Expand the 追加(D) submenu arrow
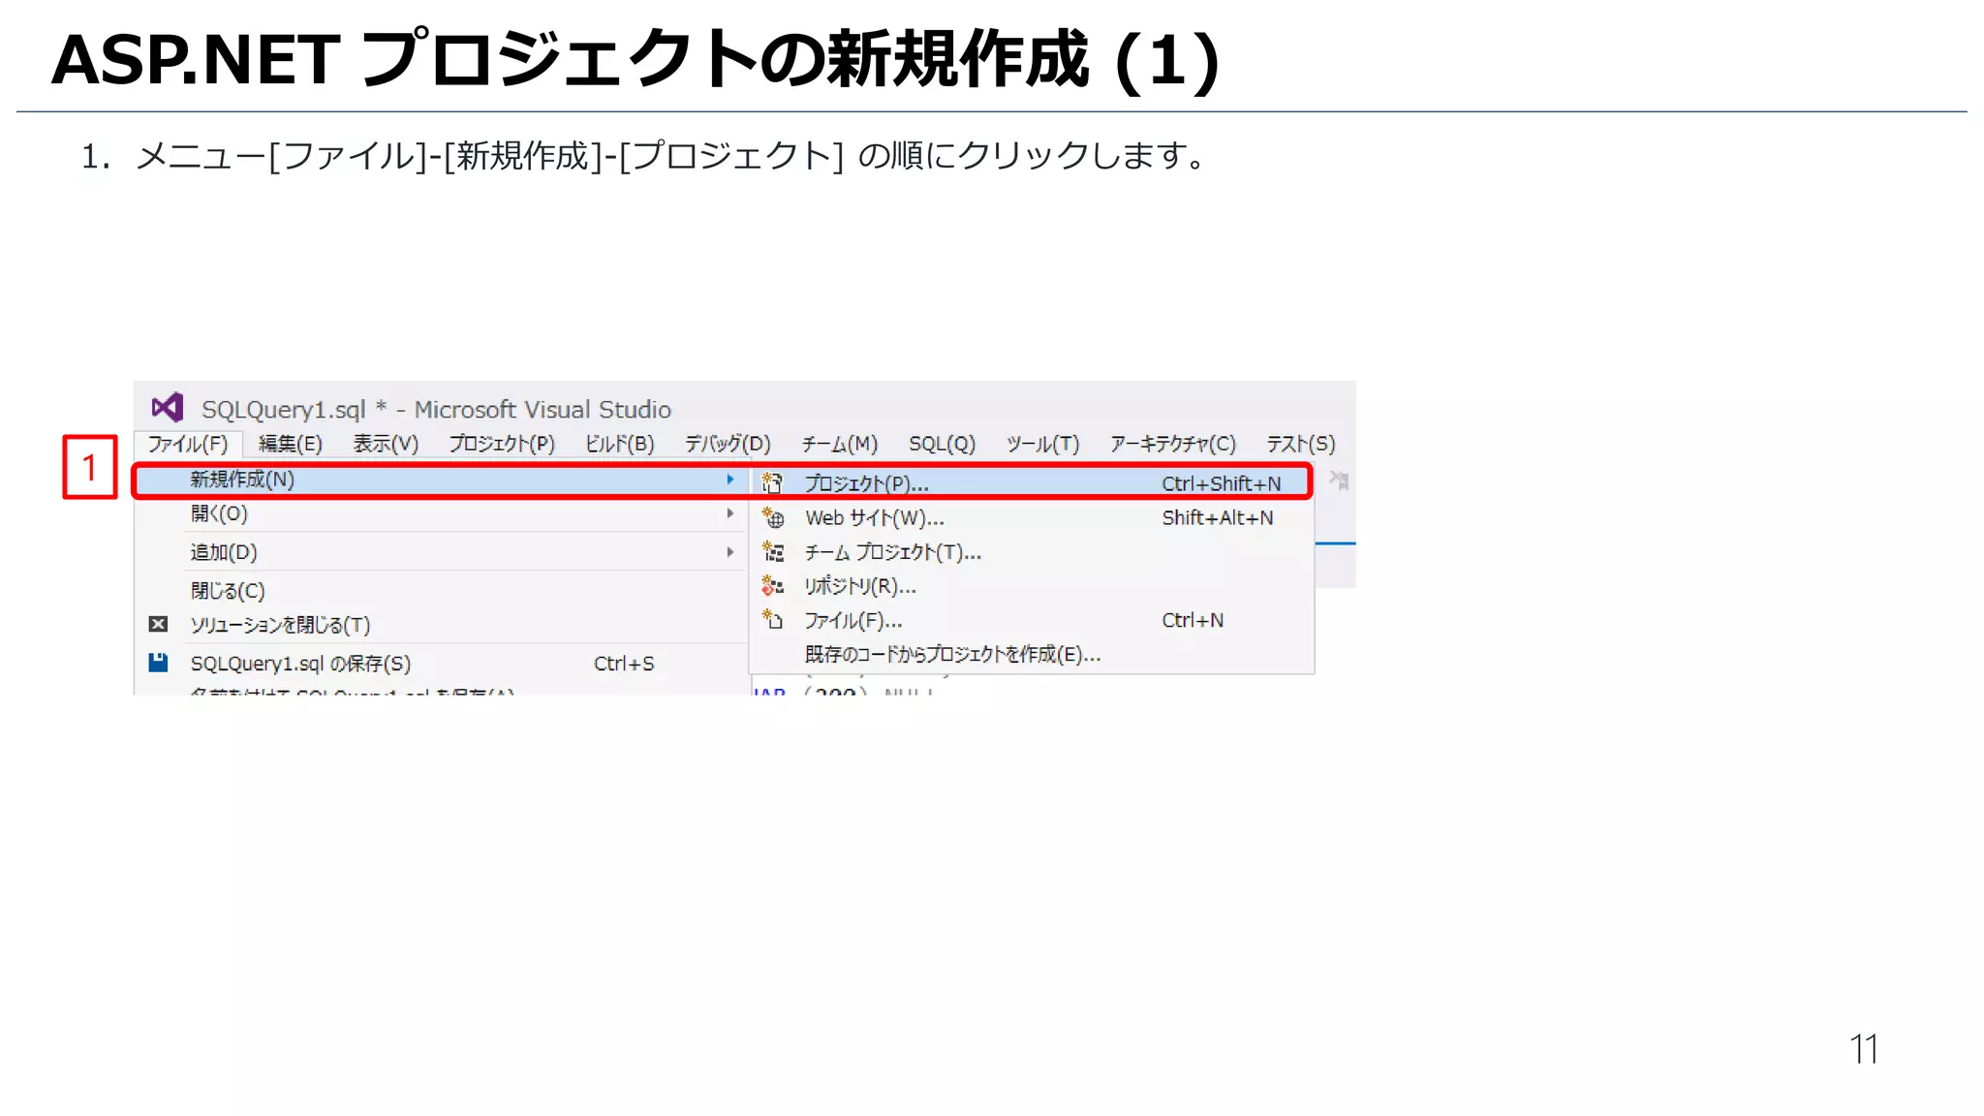 coord(730,552)
